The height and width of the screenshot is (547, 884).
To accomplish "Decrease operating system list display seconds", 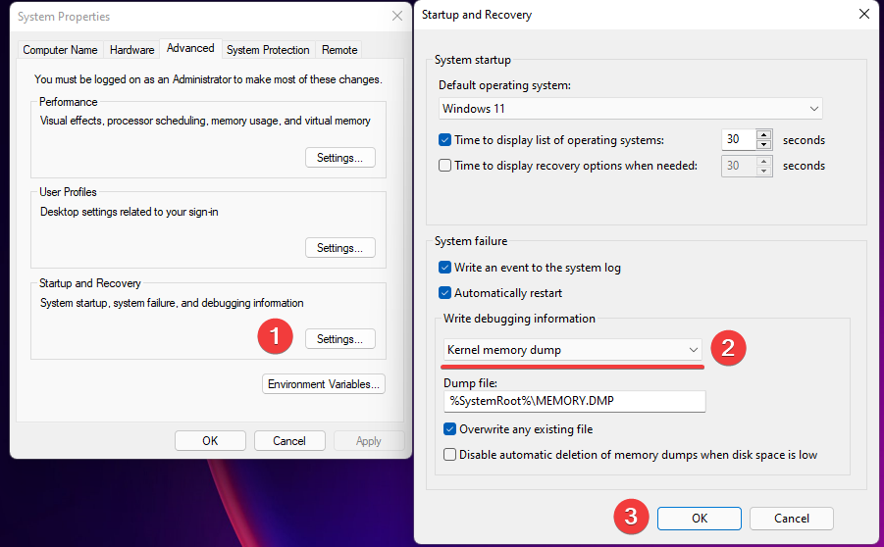I will tap(764, 145).
